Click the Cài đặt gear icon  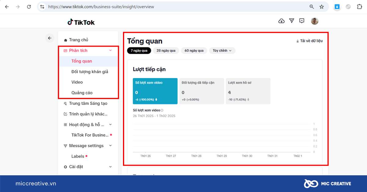click(x=65, y=167)
